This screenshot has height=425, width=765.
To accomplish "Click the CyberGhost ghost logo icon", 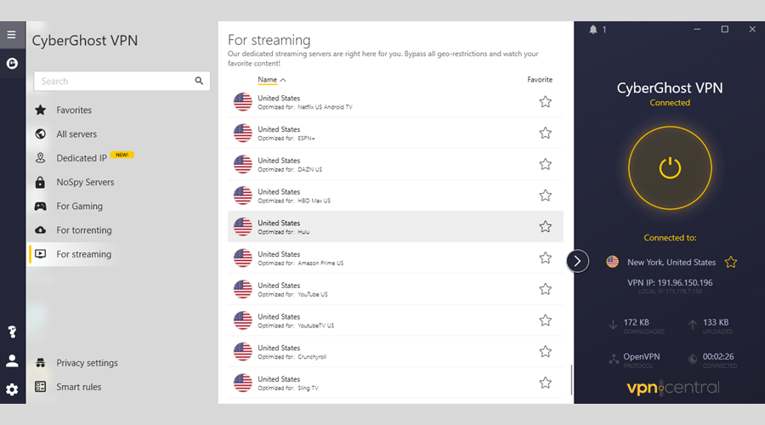I will point(12,64).
